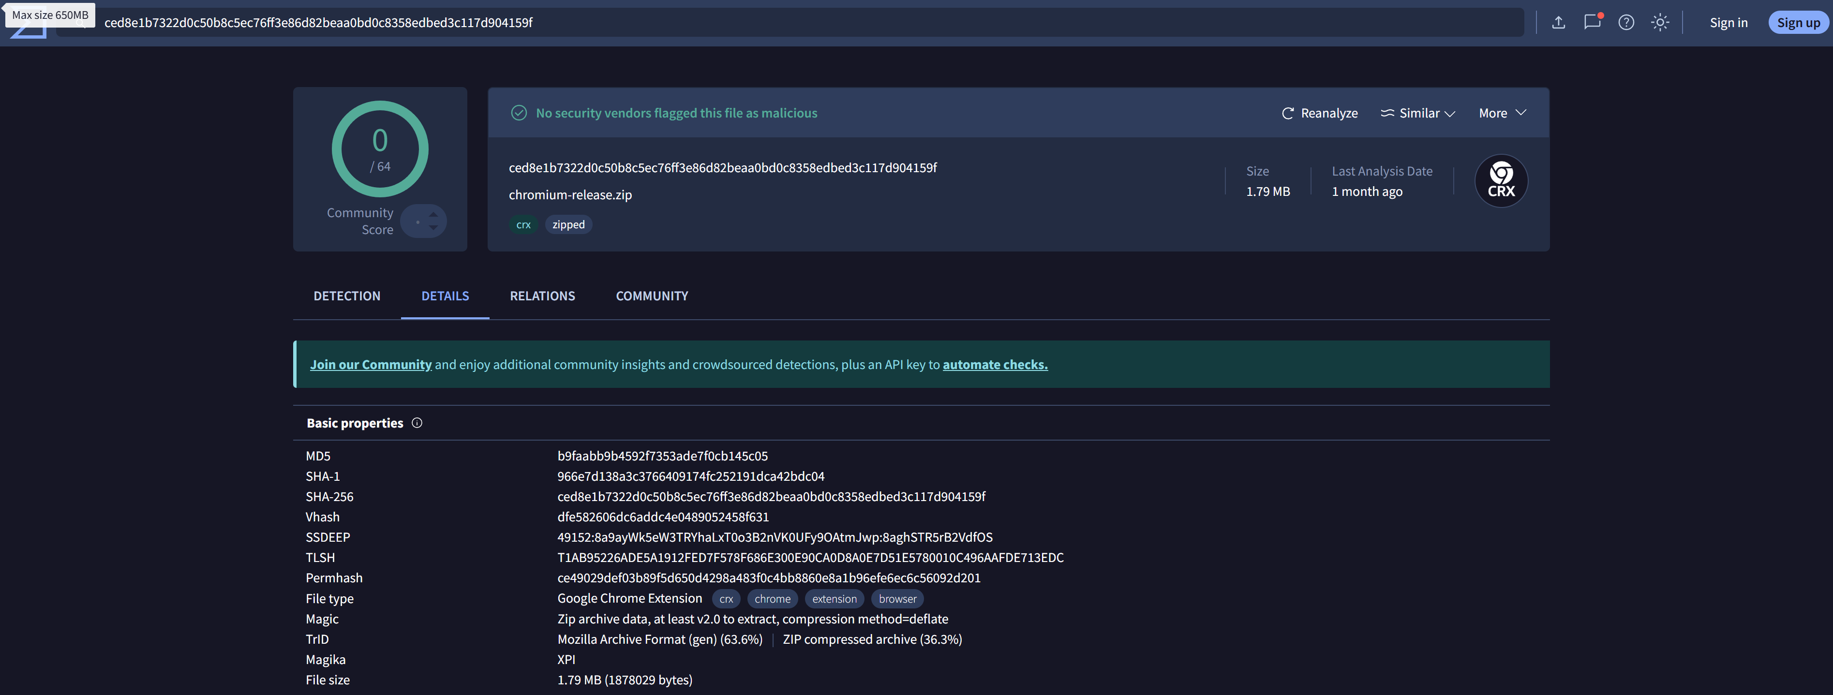The image size is (1833, 695).
Task: Open the Relations tab
Action: click(x=542, y=296)
